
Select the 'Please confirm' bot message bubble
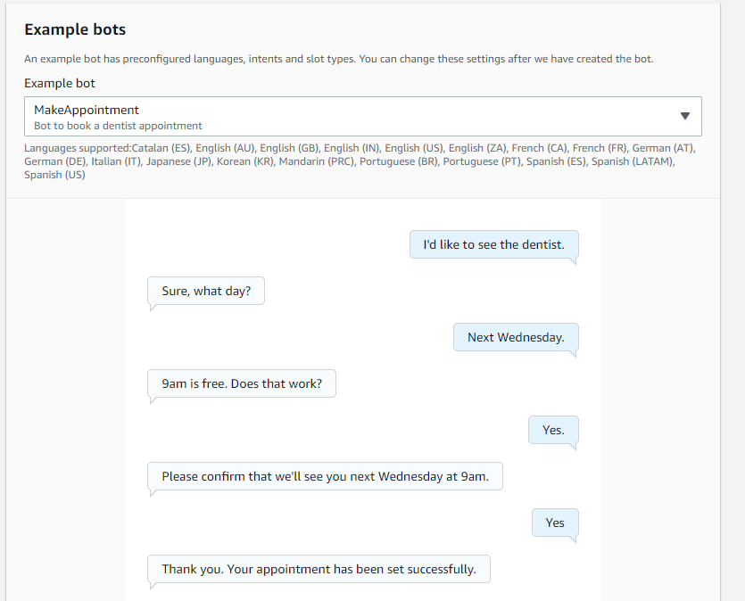[325, 476]
